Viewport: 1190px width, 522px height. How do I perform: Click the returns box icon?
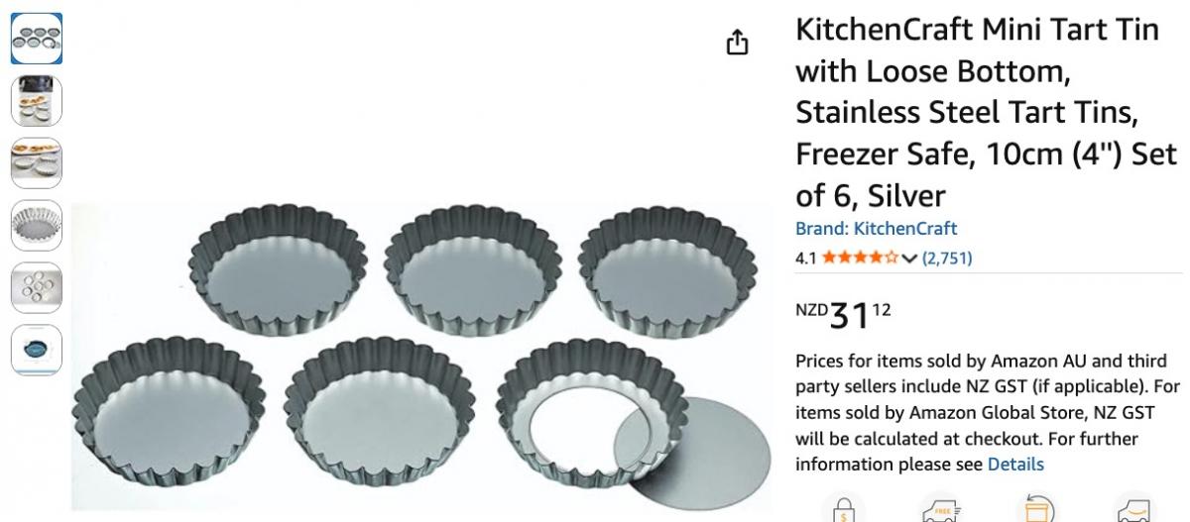pos(1036,508)
